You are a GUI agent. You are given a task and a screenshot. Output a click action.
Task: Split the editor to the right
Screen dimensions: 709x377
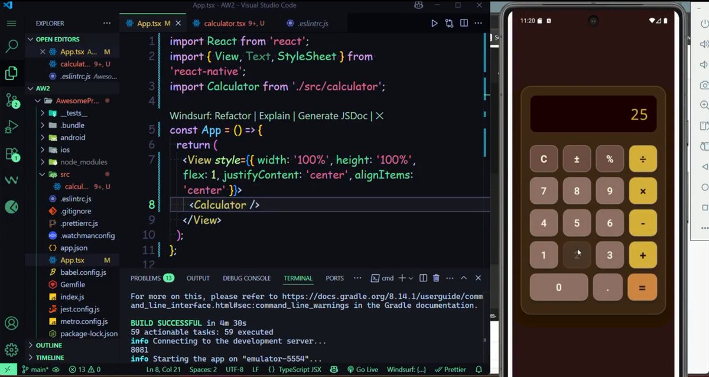click(x=464, y=24)
